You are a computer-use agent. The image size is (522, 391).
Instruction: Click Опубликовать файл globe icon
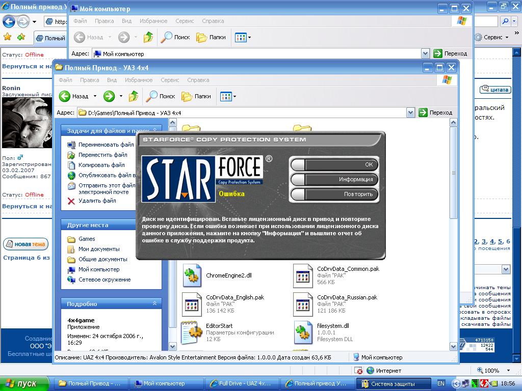coord(71,176)
